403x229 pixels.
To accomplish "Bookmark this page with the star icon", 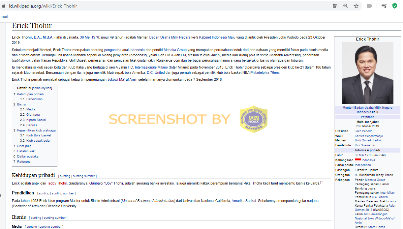I will point(356,6).
